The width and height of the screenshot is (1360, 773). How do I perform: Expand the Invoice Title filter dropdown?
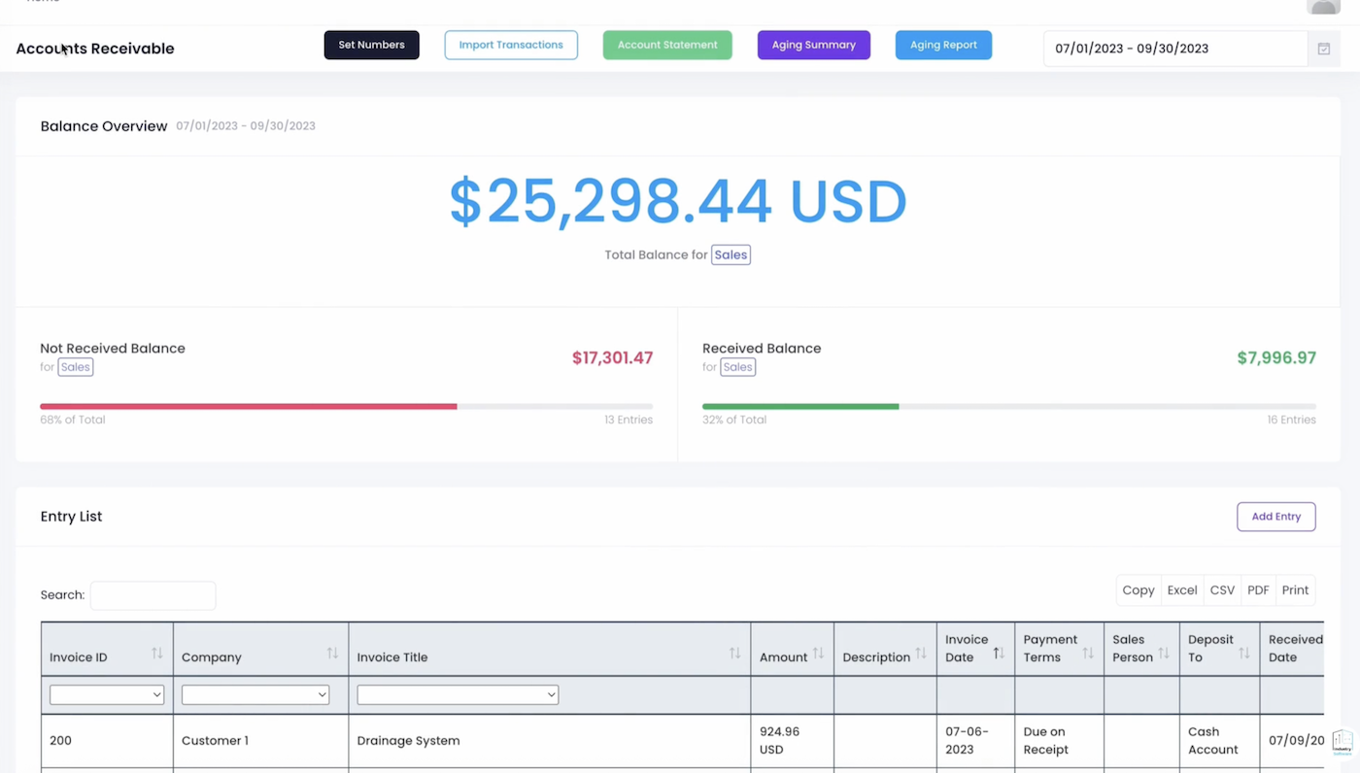[x=458, y=694]
